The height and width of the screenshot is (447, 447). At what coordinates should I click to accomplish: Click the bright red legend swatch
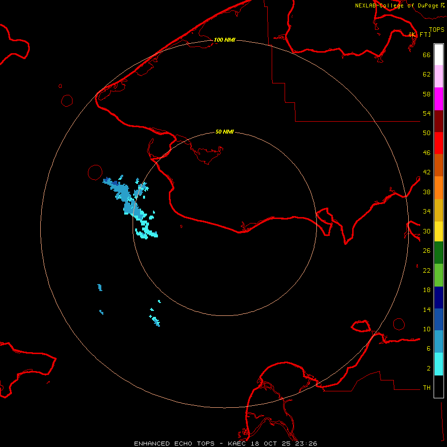(x=439, y=143)
